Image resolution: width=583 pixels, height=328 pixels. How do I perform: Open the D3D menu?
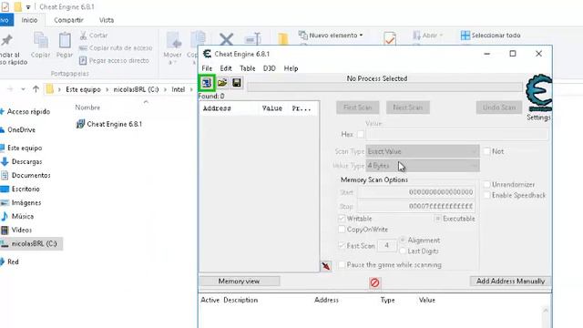pos(270,68)
